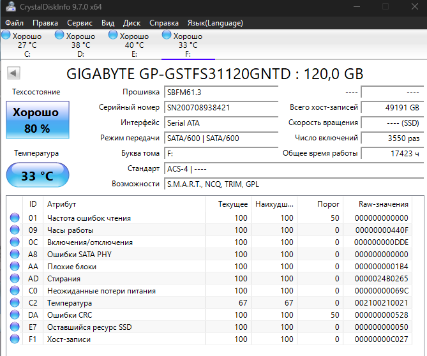Click power-on count value 3550 раз
The width and height of the screenshot is (427, 356).
coord(393,138)
